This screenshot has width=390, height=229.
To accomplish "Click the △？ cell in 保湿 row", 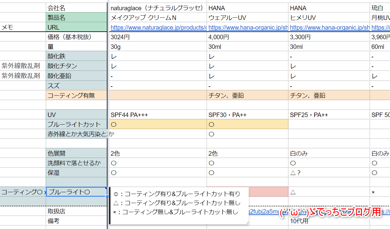I will point(329,173).
